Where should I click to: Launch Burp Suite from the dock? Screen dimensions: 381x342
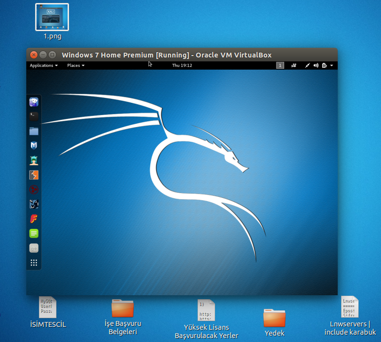click(34, 175)
